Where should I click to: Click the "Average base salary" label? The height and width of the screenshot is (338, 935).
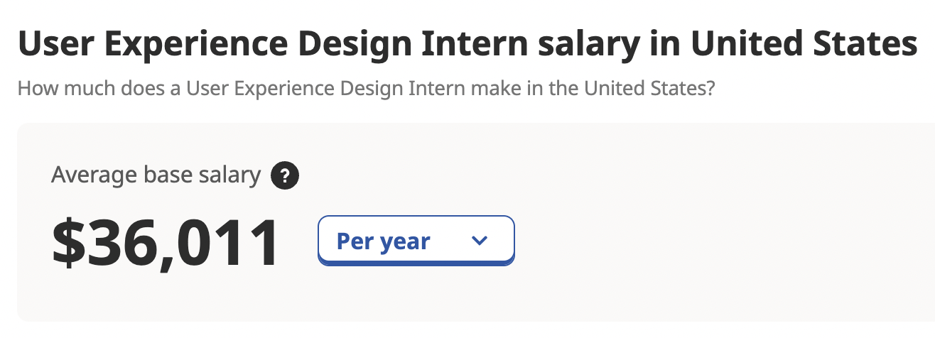click(156, 175)
